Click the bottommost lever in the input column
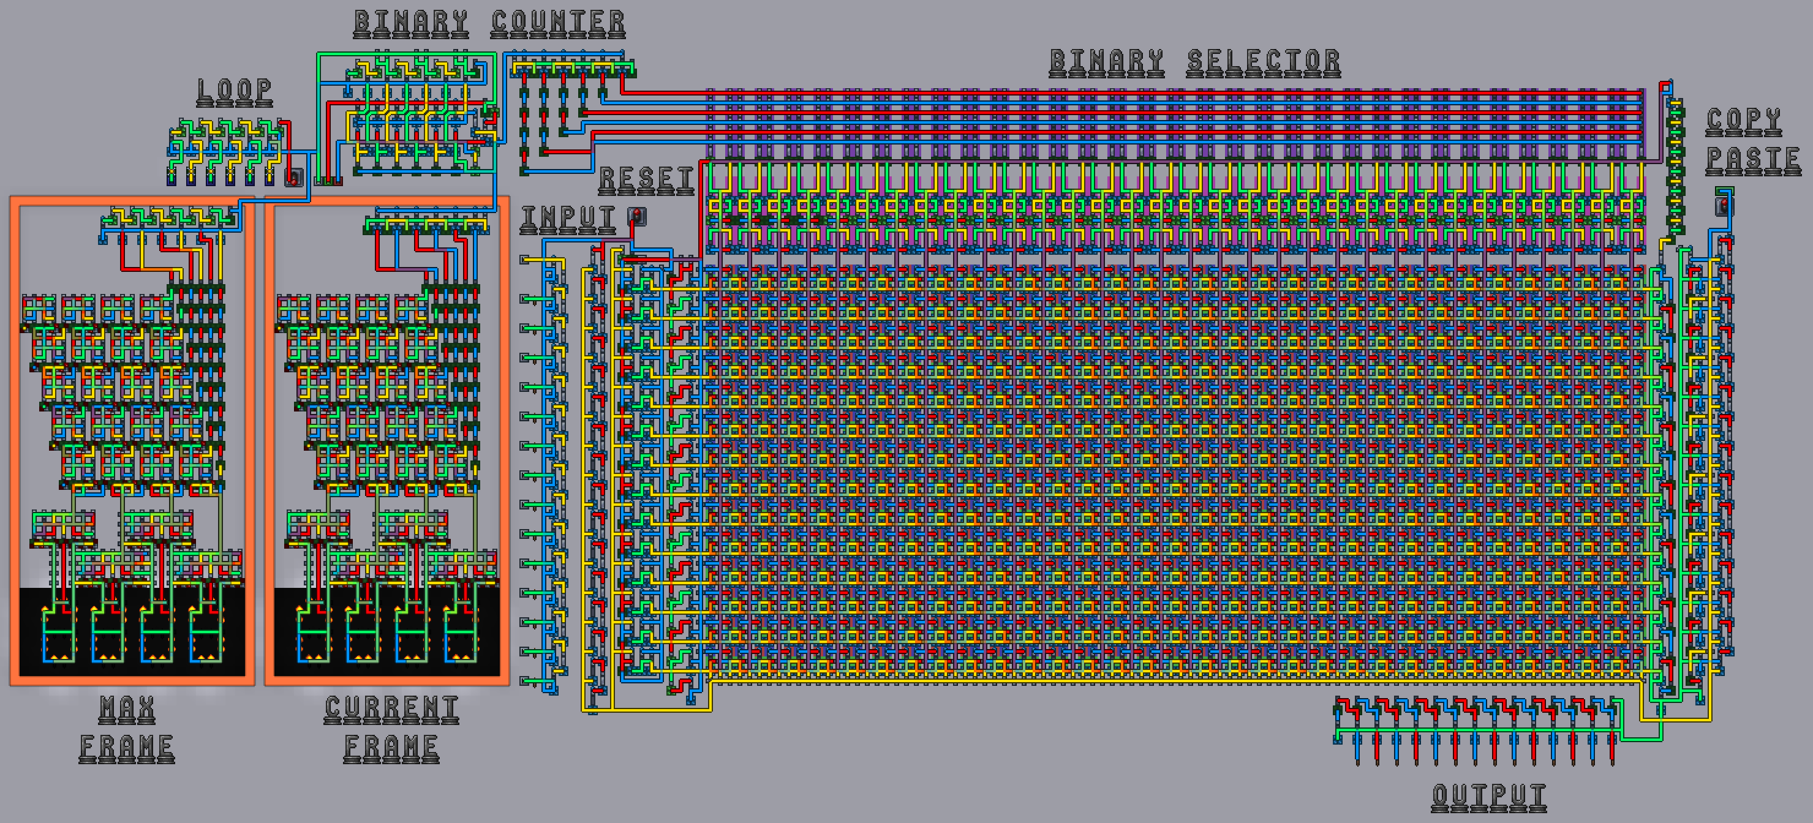The image size is (1813, 823). pos(525,680)
